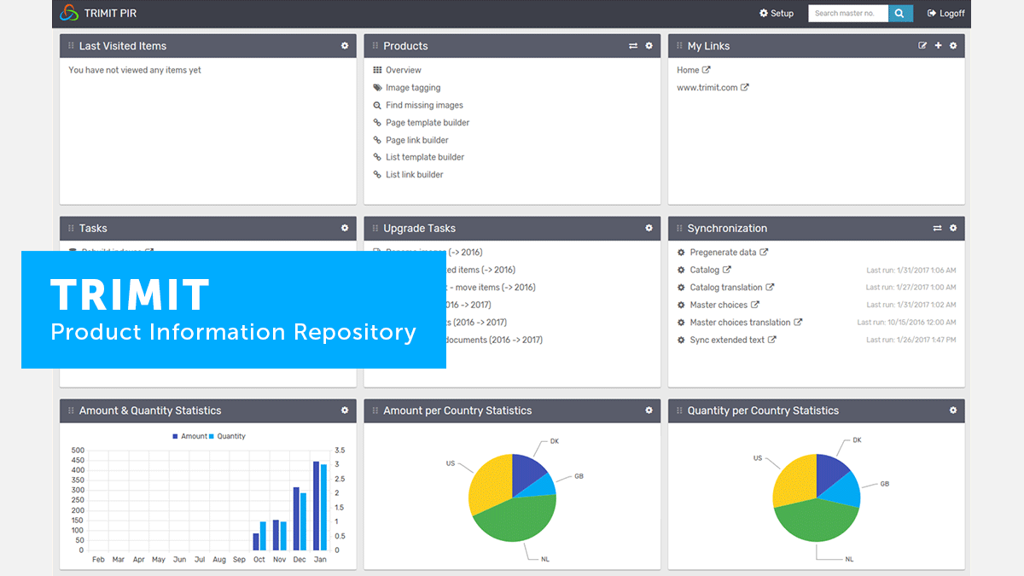
Task: Focus the Search master no. field
Action: click(x=848, y=14)
